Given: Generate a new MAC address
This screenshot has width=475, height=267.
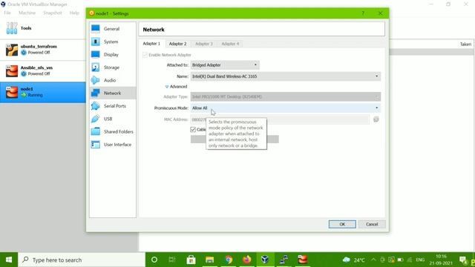Looking at the screenshot, I should click(376, 119).
